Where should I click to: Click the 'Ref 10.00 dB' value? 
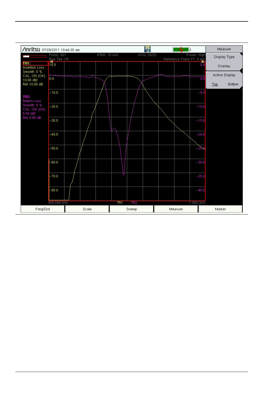coord(33,84)
